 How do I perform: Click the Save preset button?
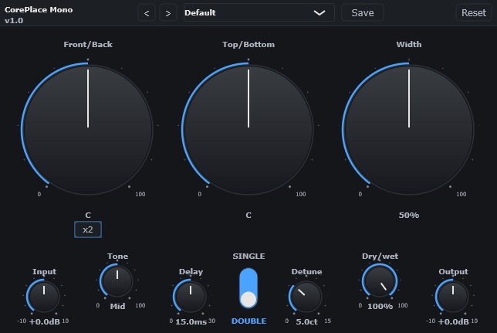tap(363, 12)
